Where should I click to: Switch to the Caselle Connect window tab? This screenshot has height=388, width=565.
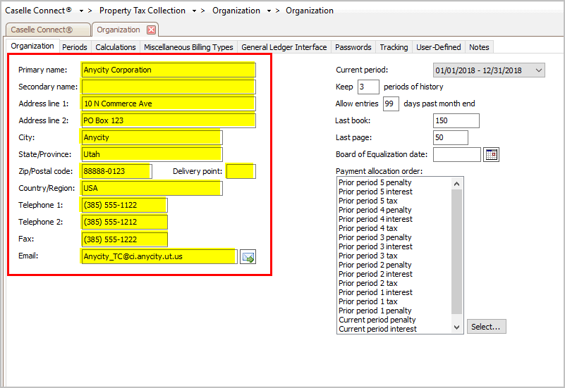[48, 30]
